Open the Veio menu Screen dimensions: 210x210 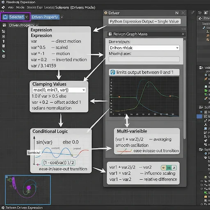pyautogui.click(x=11, y=7)
